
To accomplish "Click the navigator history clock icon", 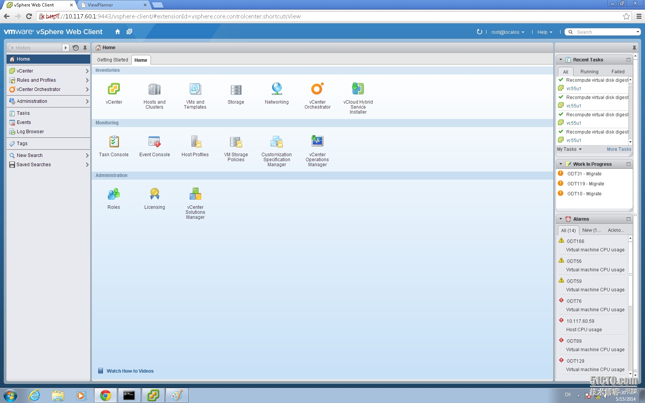I will pos(76,48).
